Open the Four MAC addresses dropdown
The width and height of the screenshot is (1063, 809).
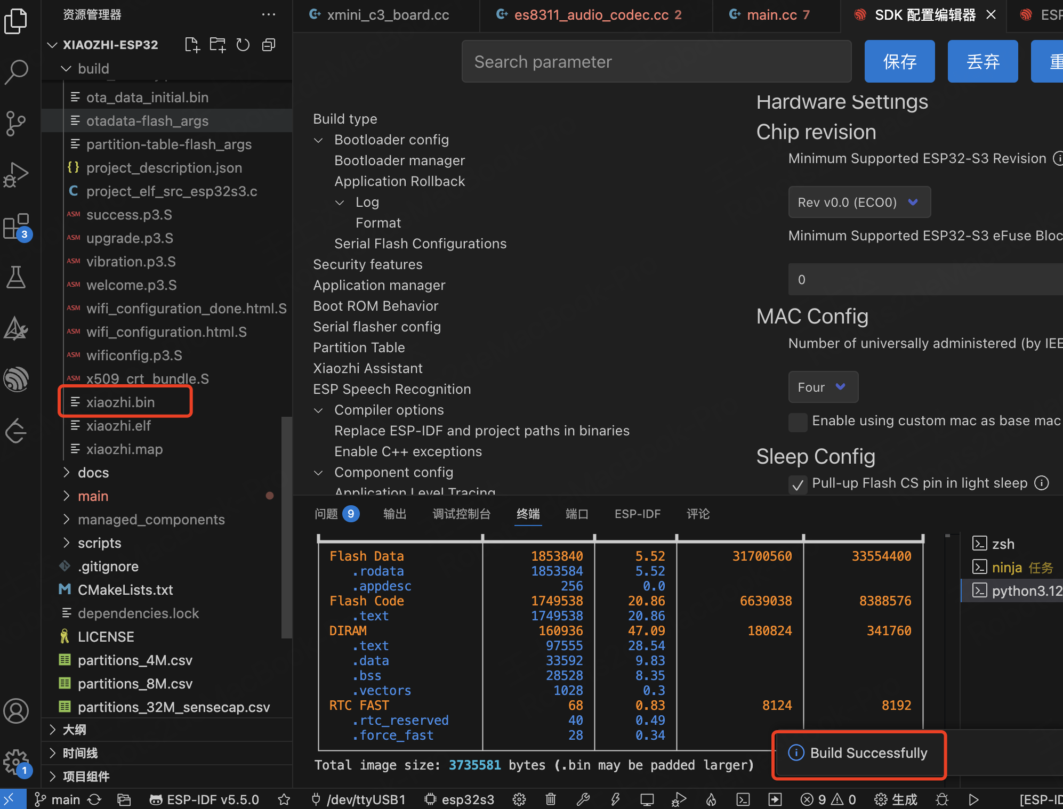pos(823,387)
